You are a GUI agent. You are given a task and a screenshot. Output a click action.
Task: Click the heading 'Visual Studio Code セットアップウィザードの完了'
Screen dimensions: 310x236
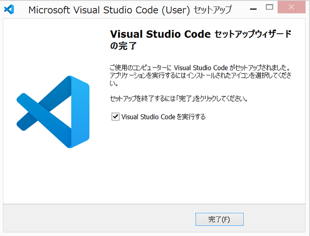pyautogui.click(x=200, y=40)
